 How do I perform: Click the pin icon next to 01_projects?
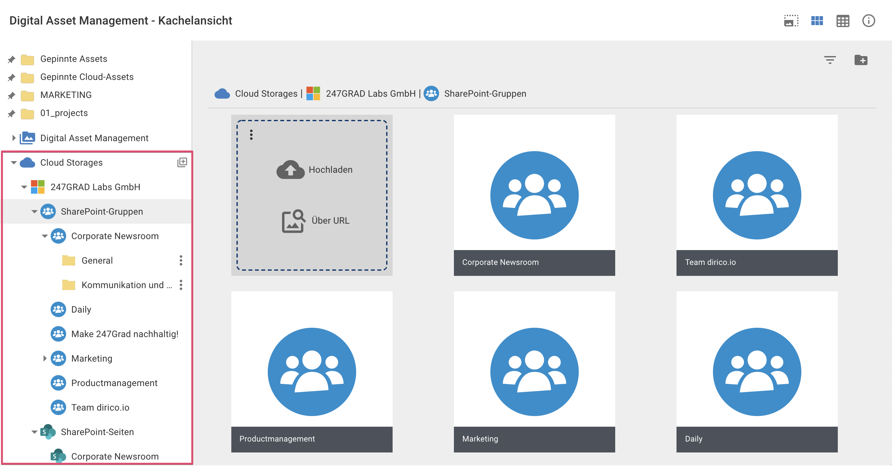(x=11, y=113)
